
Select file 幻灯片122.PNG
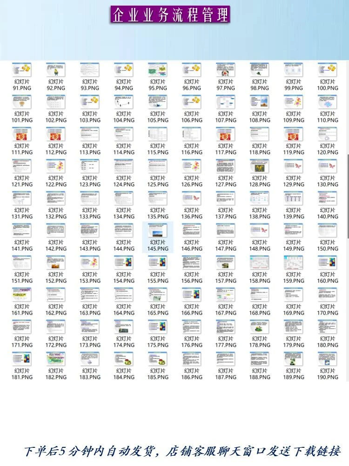pos(56,173)
